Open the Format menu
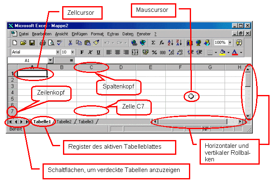 coord(97,34)
